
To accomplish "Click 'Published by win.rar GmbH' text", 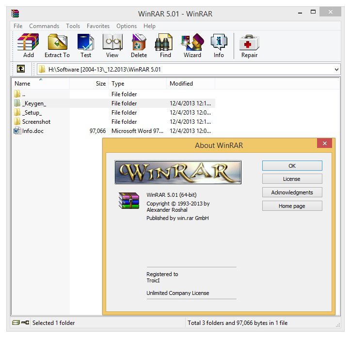I will [x=177, y=218].
